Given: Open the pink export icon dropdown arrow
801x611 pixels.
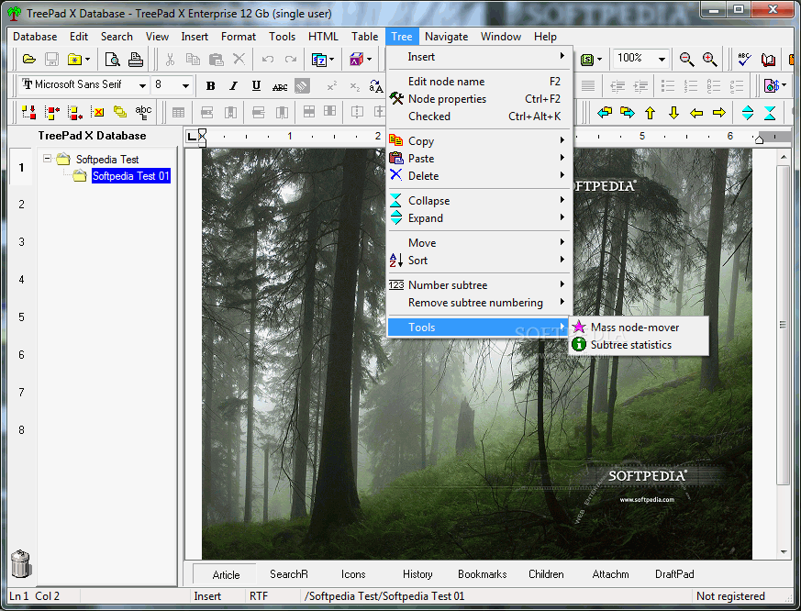Looking at the screenshot, I should pyautogui.click(x=784, y=85).
